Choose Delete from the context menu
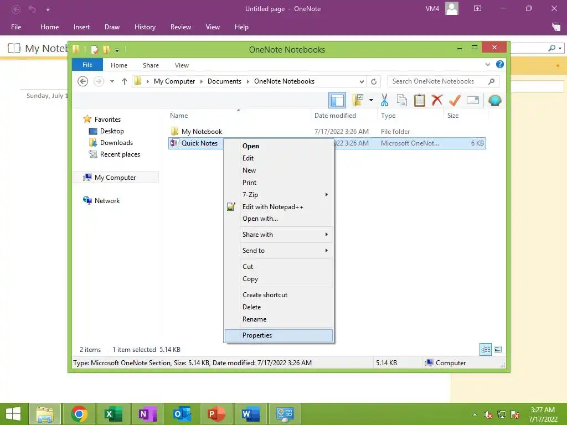This screenshot has height=425, width=567. [279, 307]
